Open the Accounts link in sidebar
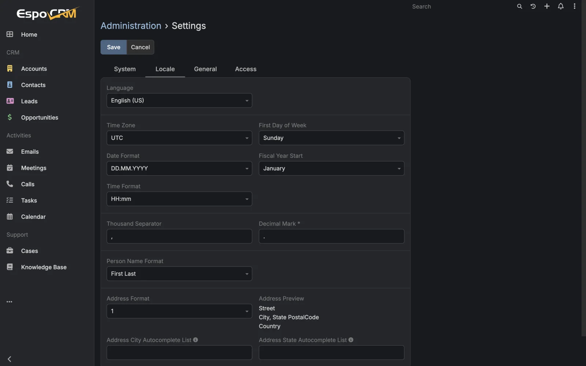 tap(34, 68)
